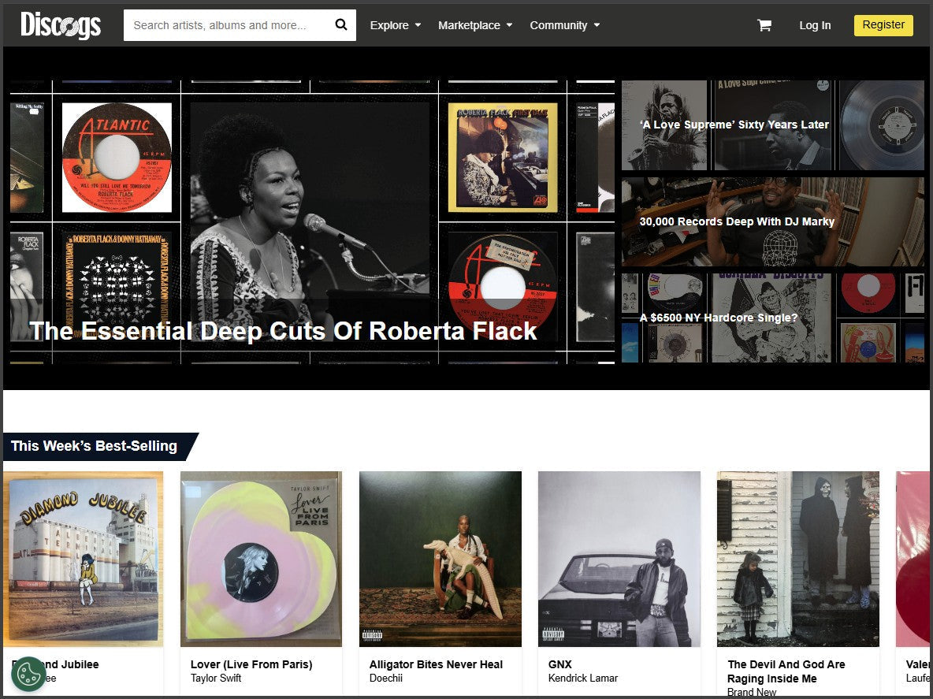View Kendrick Lamar's GNX record
Viewport: 933px width, 699px height.
pos(619,559)
